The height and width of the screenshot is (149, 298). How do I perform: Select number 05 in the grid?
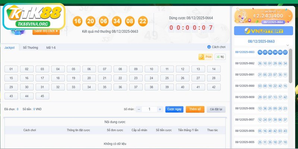point(73,69)
